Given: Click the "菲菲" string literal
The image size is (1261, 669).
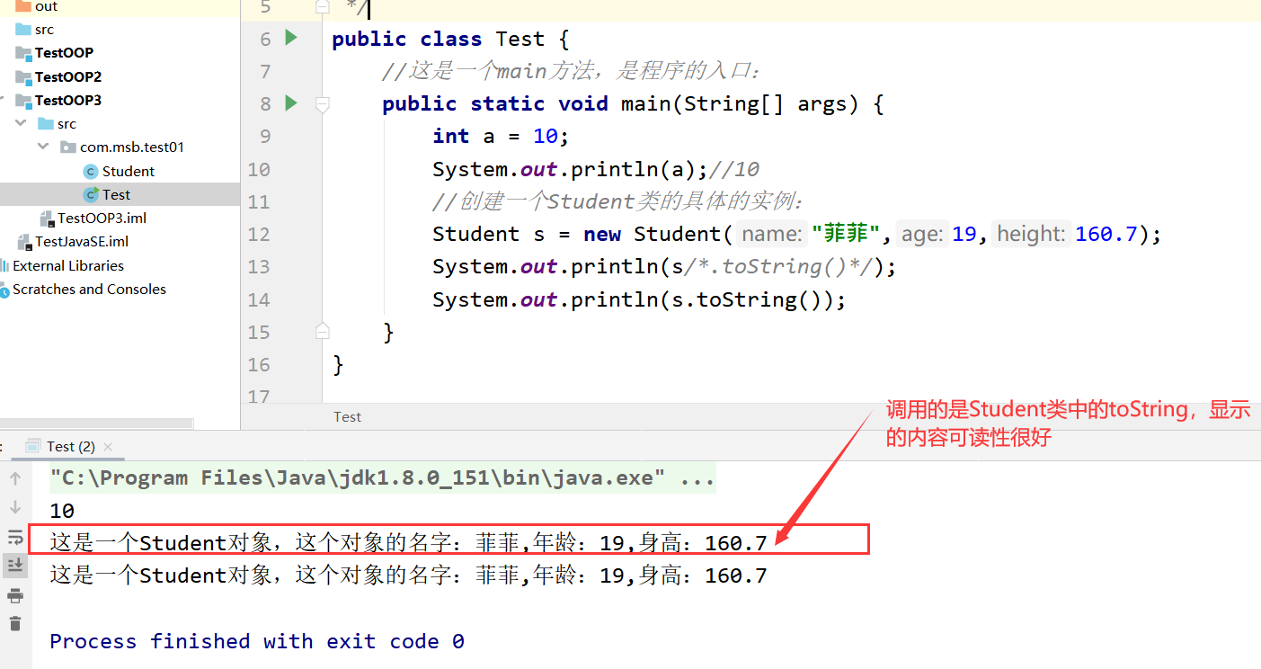Looking at the screenshot, I should 845,234.
